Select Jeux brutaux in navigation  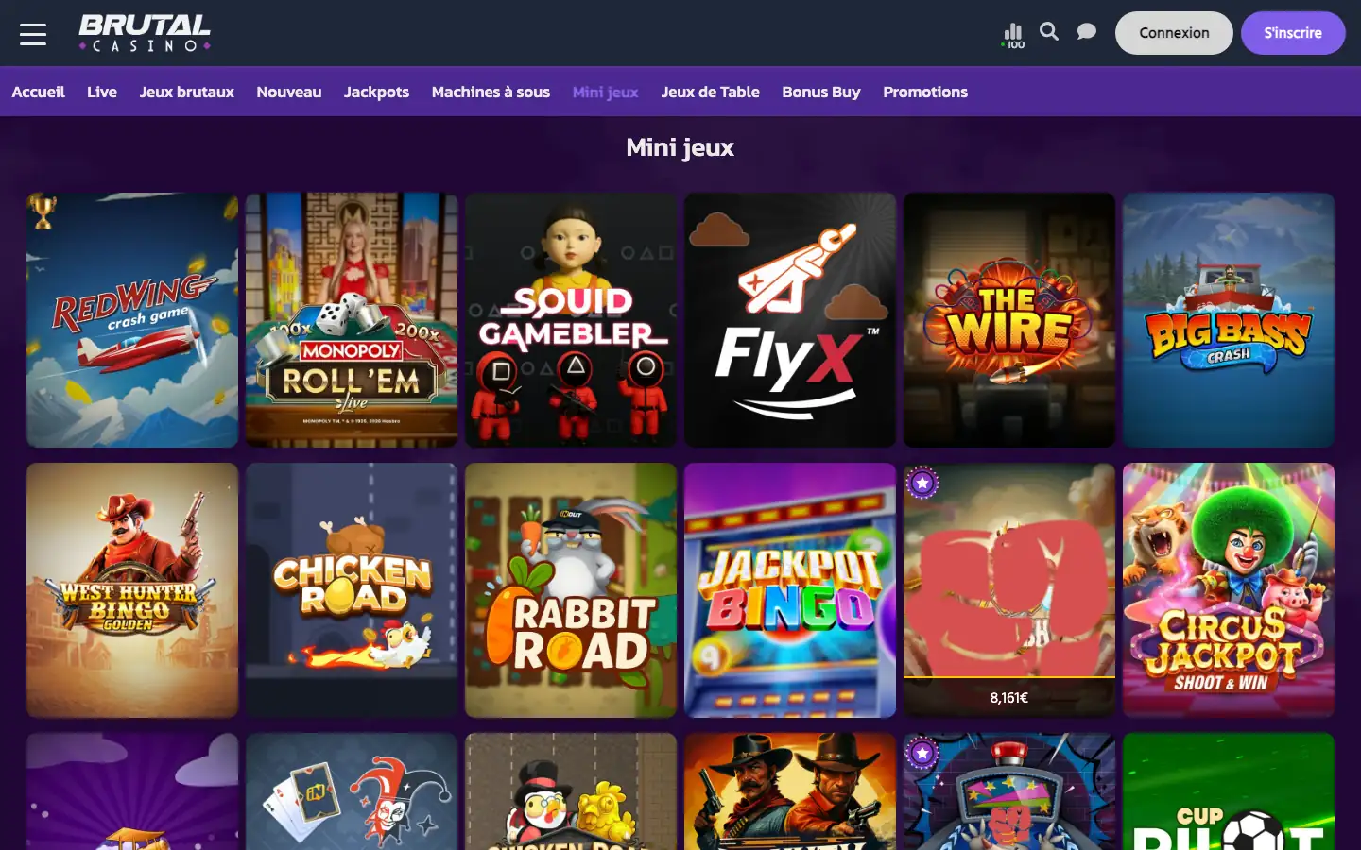click(187, 92)
